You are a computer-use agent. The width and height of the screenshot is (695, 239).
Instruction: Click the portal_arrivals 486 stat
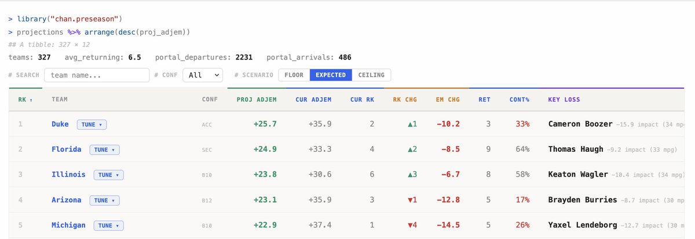[x=309, y=58]
